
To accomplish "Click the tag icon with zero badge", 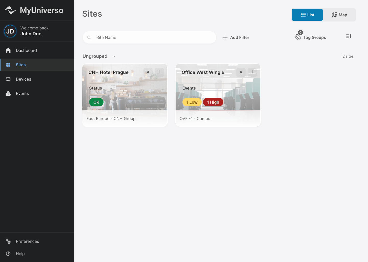I will click(298, 36).
